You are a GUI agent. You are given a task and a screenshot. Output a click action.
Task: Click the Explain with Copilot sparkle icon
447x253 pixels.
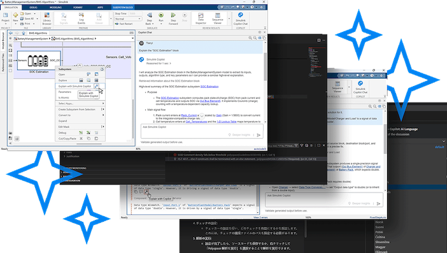click(x=96, y=86)
